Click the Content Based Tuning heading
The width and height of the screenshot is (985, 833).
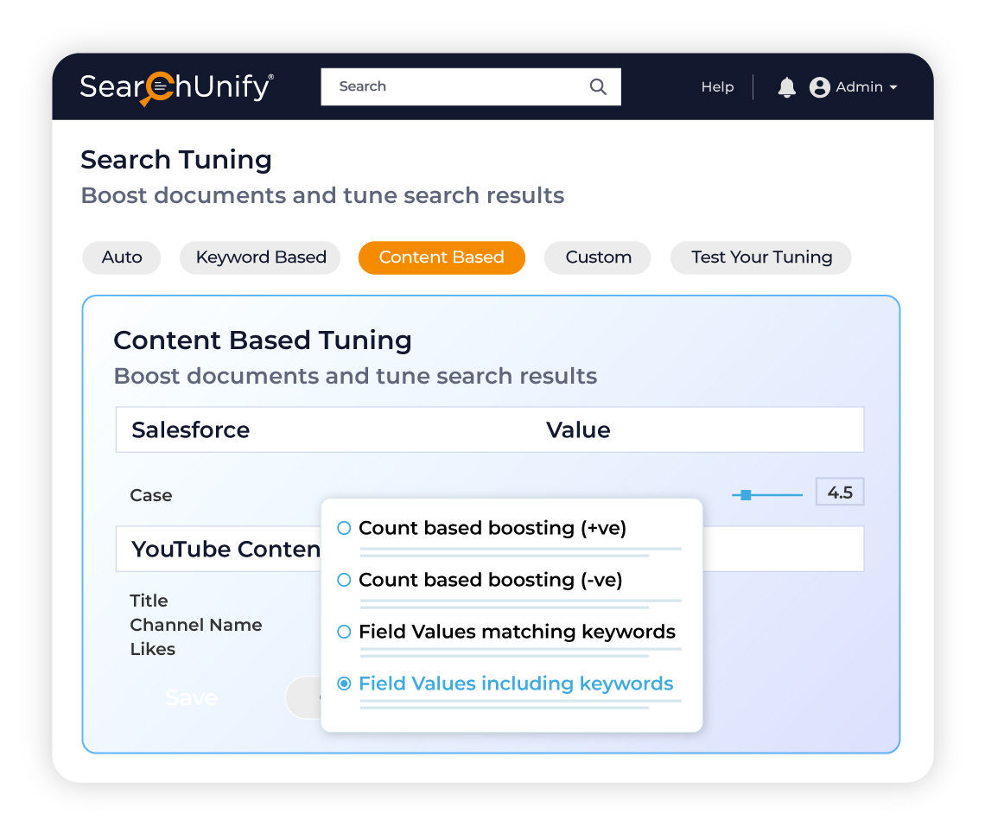[x=263, y=340]
